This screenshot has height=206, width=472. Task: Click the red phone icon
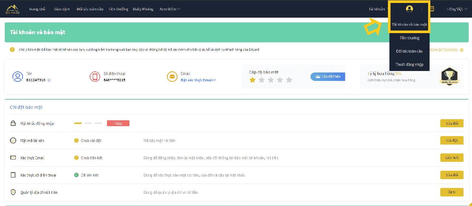click(95, 77)
